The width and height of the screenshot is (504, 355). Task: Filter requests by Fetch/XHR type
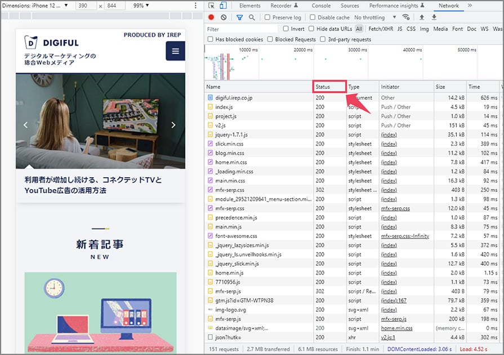(381, 29)
